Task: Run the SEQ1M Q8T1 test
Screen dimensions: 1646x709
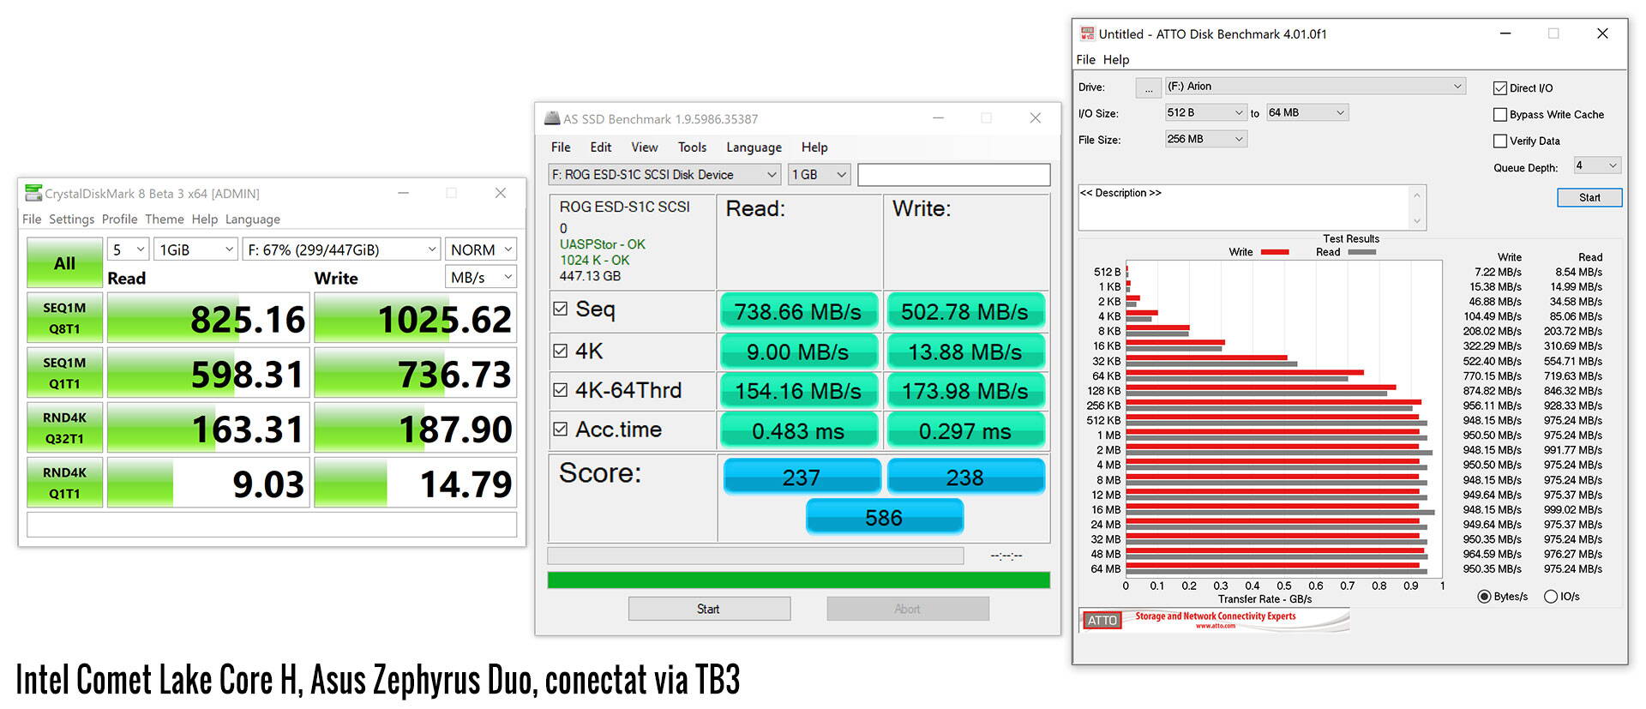Action: [x=64, y=318]
